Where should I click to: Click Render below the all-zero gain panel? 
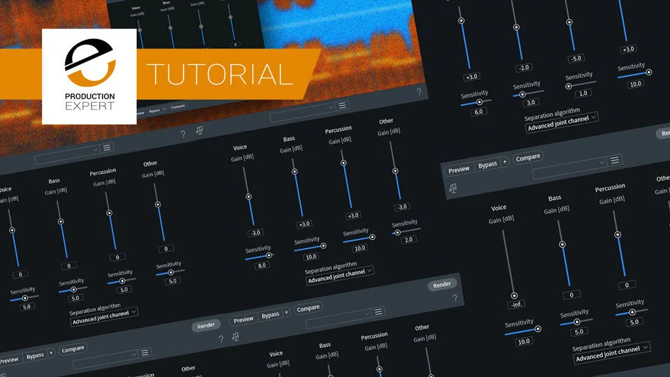pos(205,326)
